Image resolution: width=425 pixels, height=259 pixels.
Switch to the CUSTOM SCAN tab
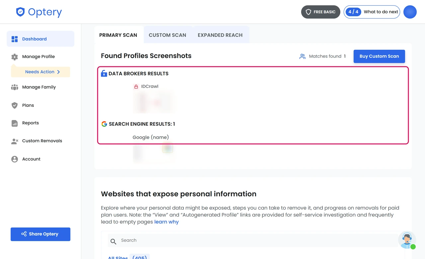click(x=167, y=35)
